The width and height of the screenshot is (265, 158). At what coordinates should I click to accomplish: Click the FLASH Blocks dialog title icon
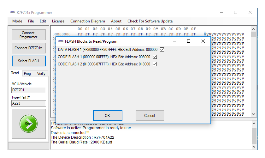pyautogui.click(x=61, y=41)
